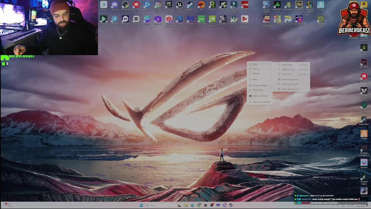
Task: Launch the Hogwarts Legacy icon
Action: click(364, 179)
